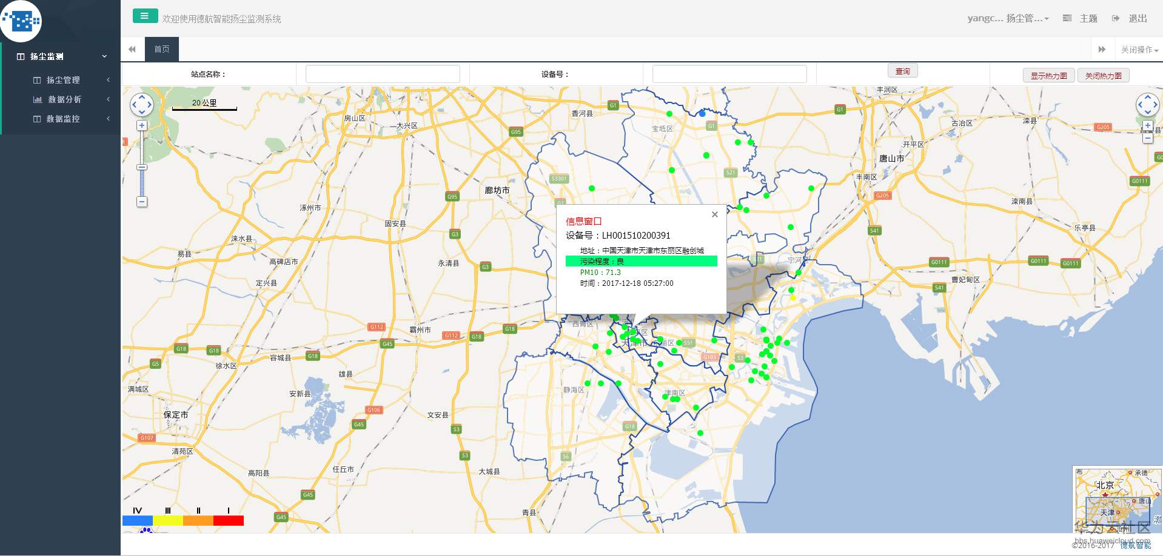
Task: Toggle the green hamburger sidebar button
Action: point(145,16)
